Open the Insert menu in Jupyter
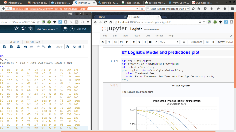The image size is (236, 132). pos(137,36)
